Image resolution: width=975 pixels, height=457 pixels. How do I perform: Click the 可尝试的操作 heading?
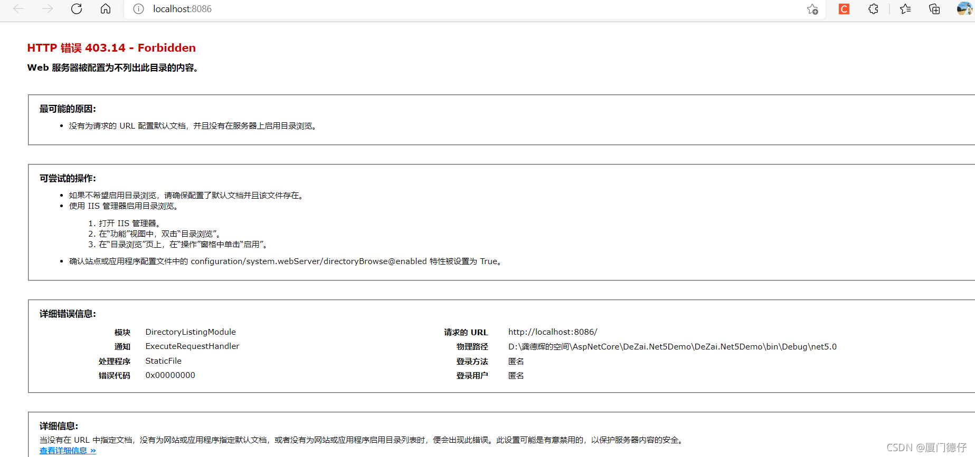click(68, 179)
